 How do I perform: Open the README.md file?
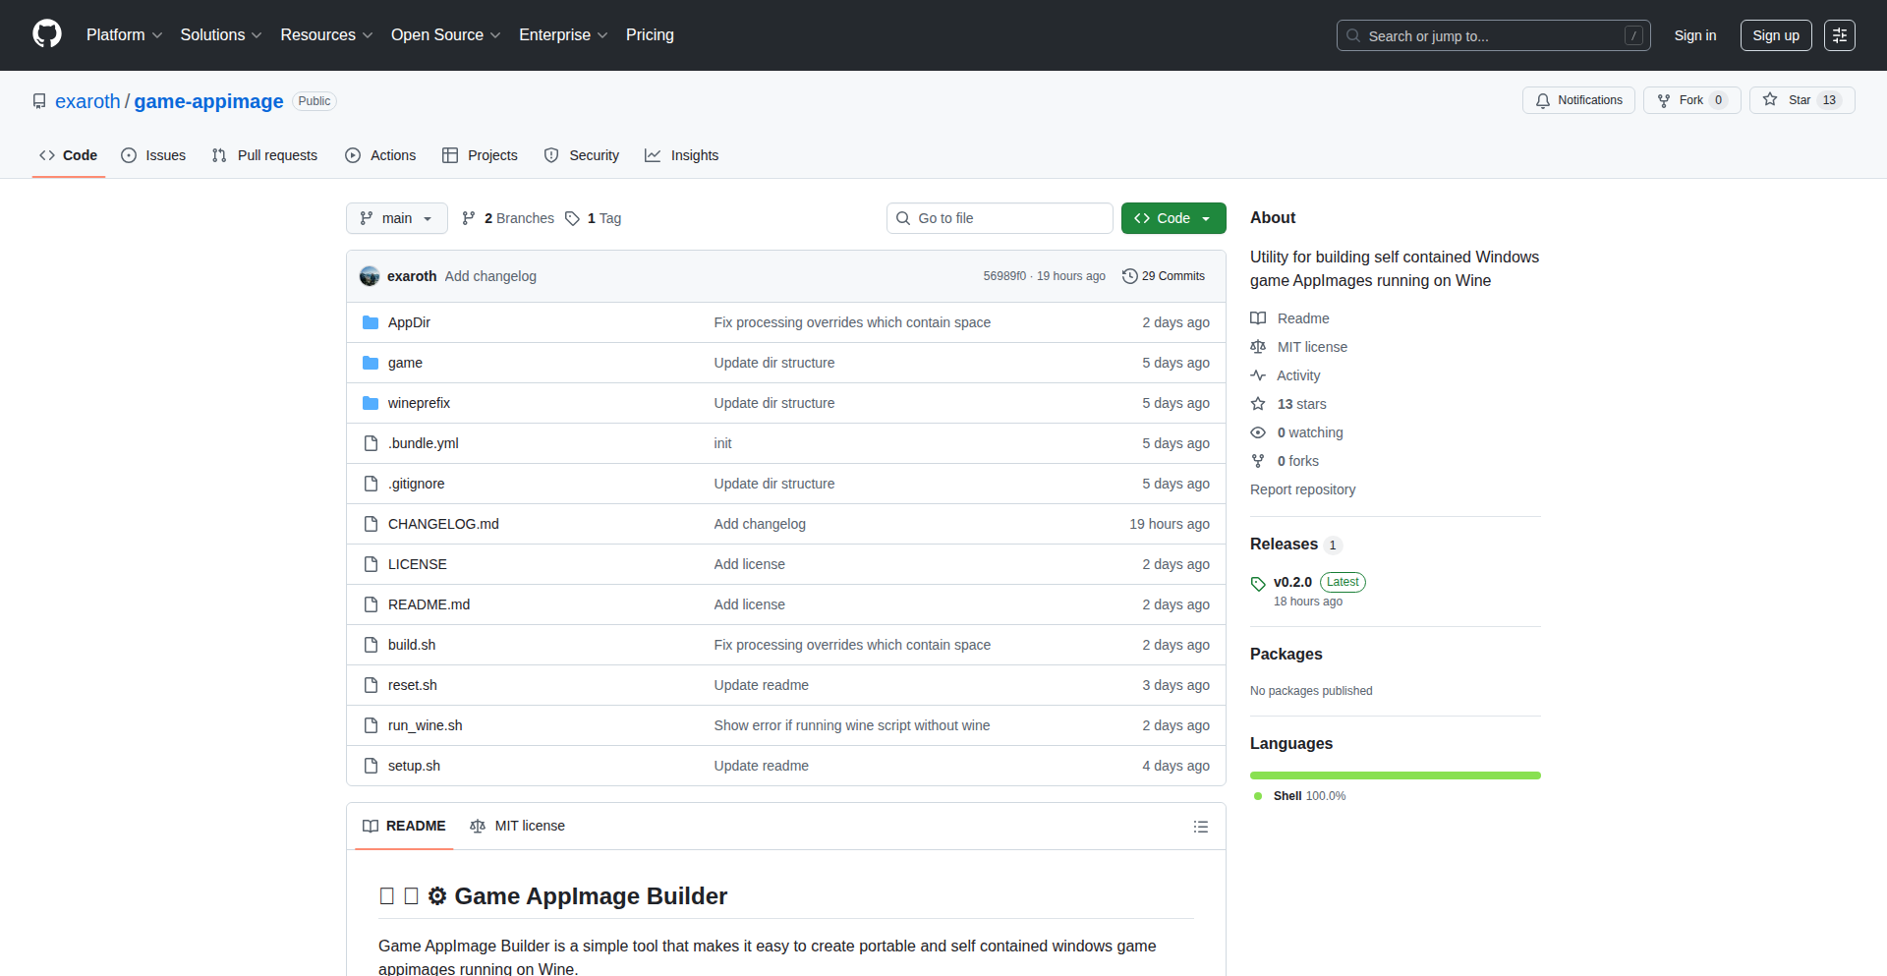(429, 604)
